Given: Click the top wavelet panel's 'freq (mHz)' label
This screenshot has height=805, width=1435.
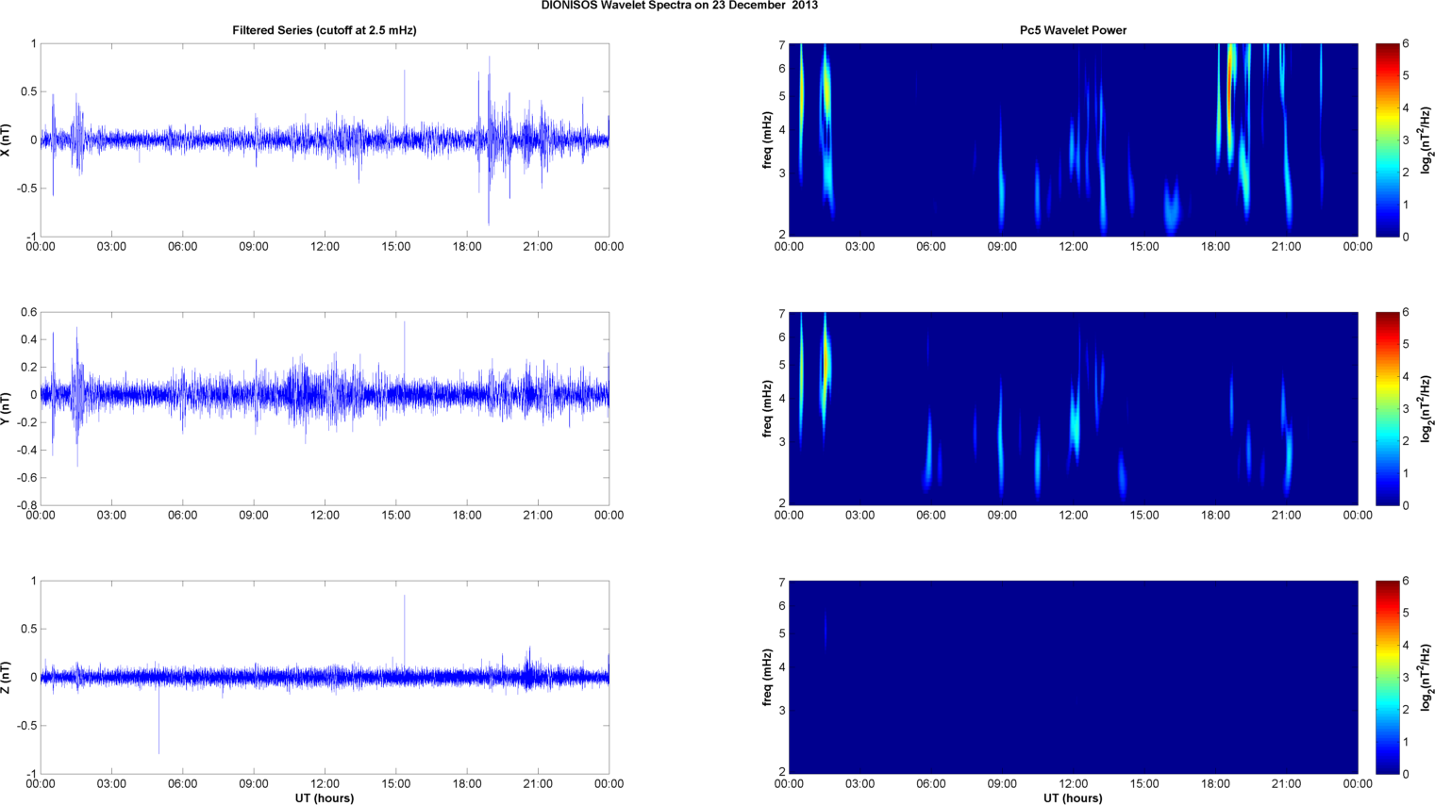Looking at the screenshot, I should point(768,140).
